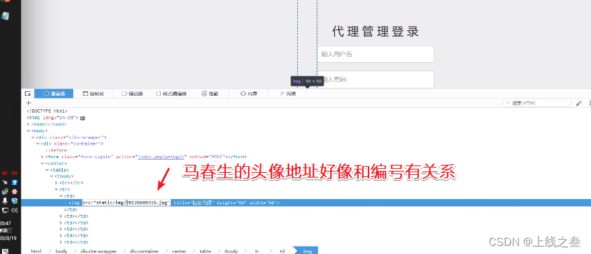This screenshot has height=254, width=591.
Task: Select the td breadcrumb
Action: pos(282,251)
